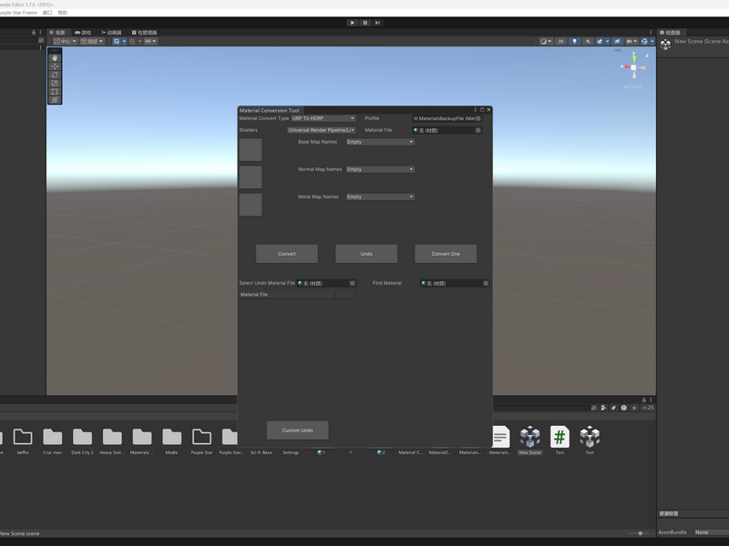
Task: Select the Croc men folder
Action: point(52,441)
